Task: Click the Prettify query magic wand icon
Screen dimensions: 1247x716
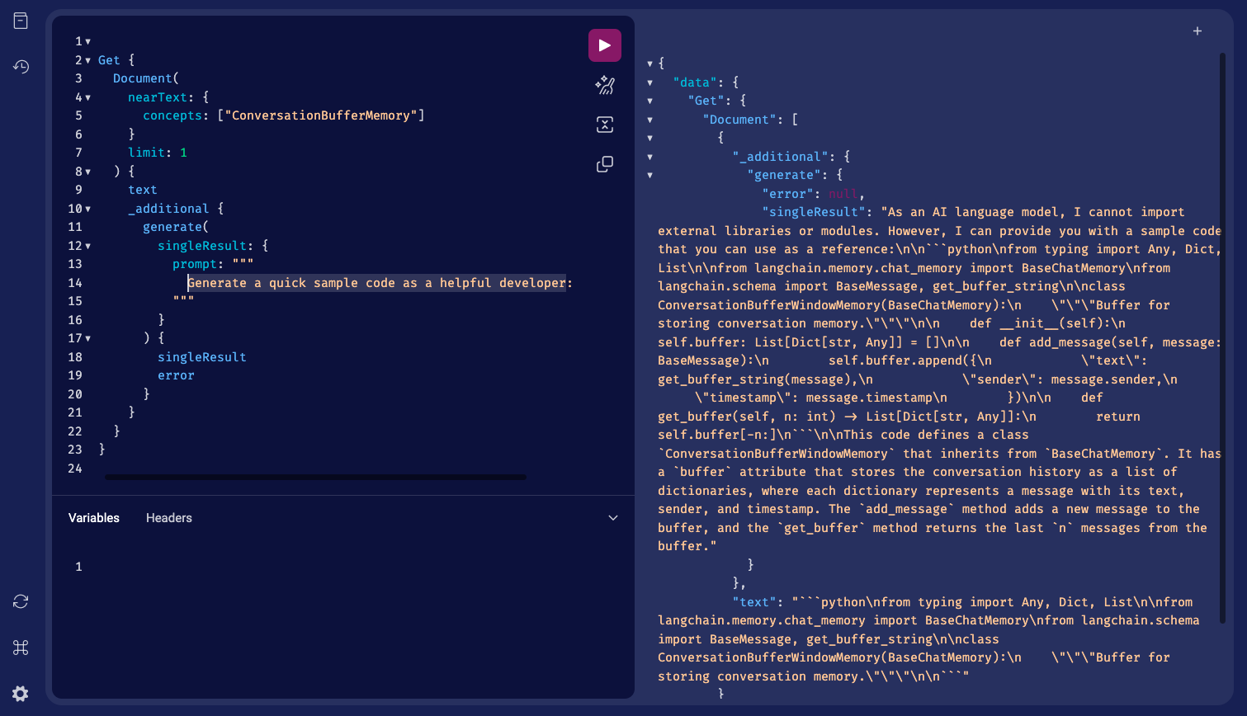Action: click(x=605, y=85)
